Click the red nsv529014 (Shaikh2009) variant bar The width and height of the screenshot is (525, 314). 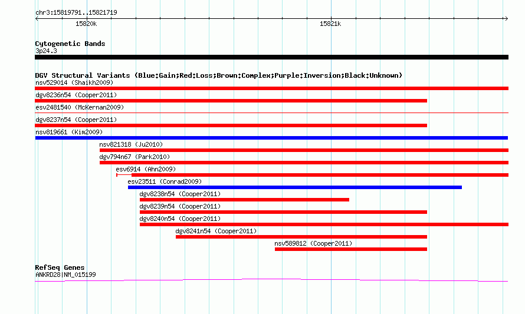pos(271,88)
